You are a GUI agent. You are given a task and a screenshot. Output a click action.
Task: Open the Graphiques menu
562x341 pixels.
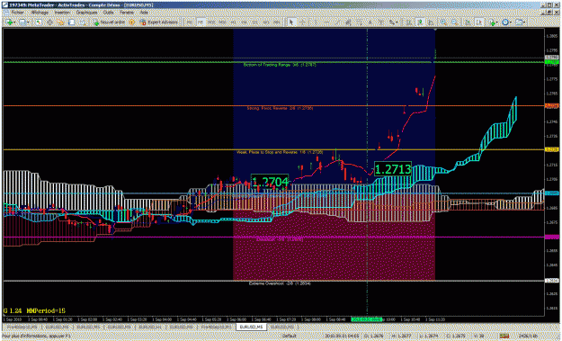[x=86, y=13]
